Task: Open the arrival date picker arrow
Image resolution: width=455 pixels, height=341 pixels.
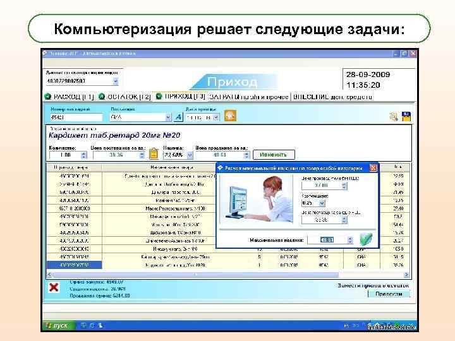Action: point(216,117)
